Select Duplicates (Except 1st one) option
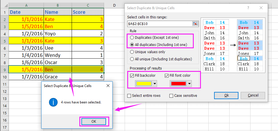 pos(154,38)
